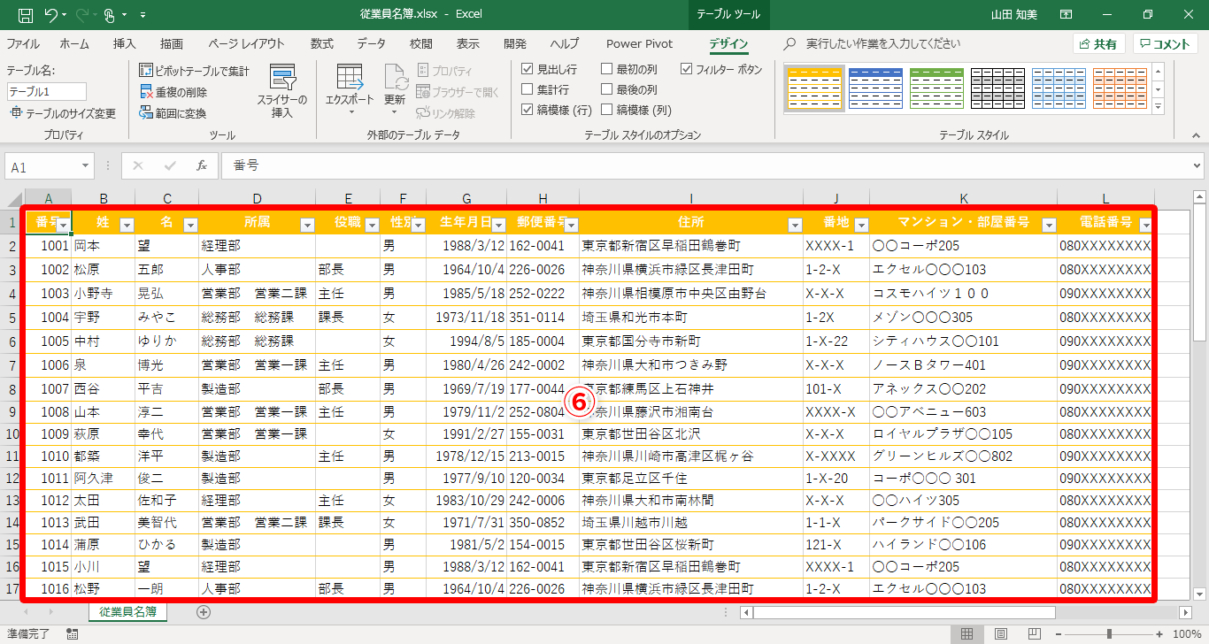Select row header 5
The width and height of the screenshot is (1209, 644).
click(12, 317)
